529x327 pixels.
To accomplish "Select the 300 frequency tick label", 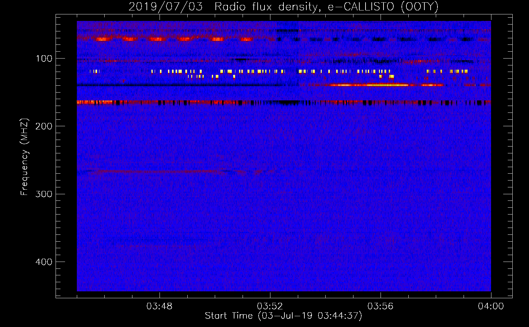I will [43, 194].
